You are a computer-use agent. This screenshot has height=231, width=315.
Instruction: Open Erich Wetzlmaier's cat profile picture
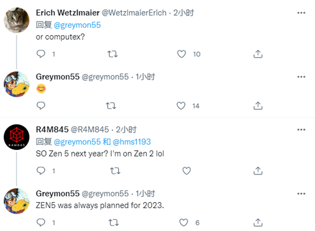coord(17,20)
